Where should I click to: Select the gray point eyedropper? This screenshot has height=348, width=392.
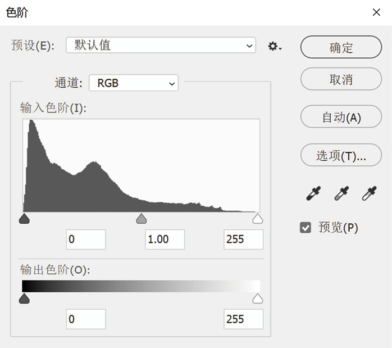click(x=341, y=193)
